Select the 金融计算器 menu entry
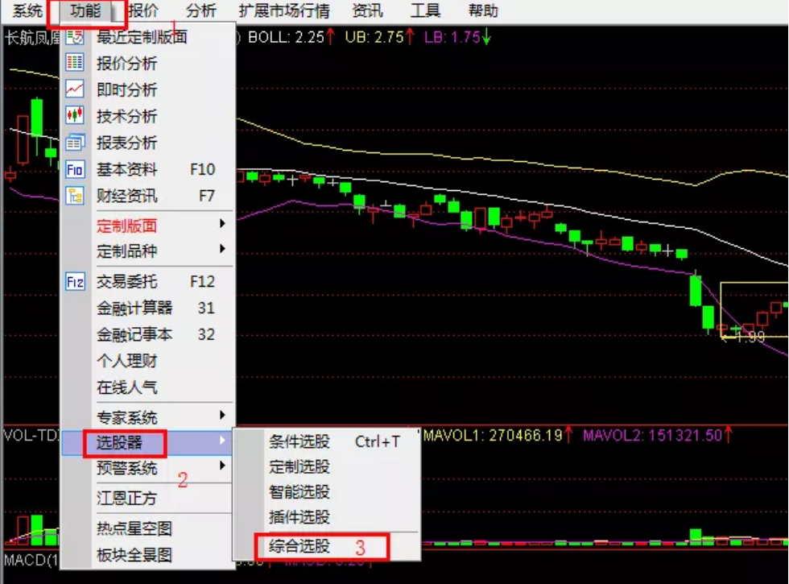The width and height of the screenshot is (789, 584). coord(134,308)
